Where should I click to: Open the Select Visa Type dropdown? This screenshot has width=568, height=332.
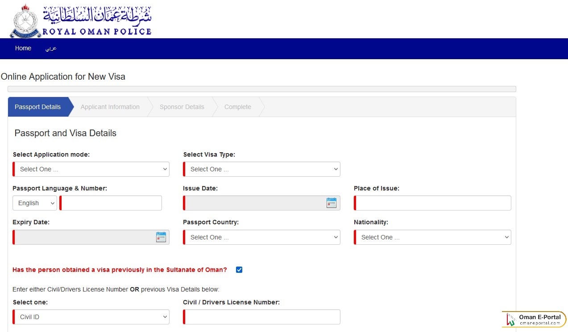pos(261,169)
